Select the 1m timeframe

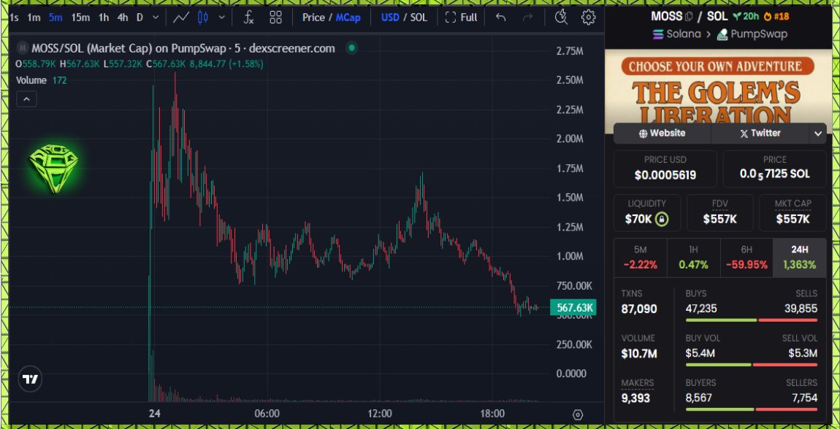coord(34,18)
